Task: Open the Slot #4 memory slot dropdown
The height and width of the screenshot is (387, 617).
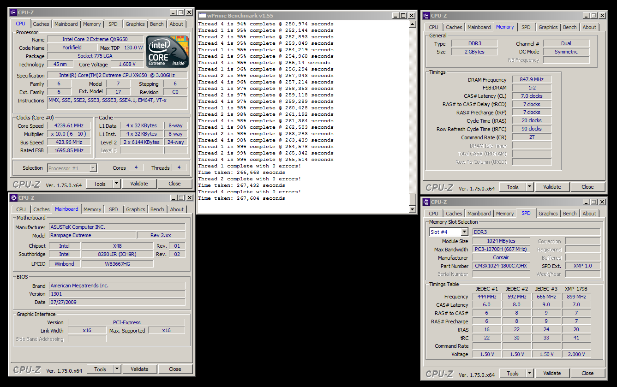Action: click(x=464, y=232)
